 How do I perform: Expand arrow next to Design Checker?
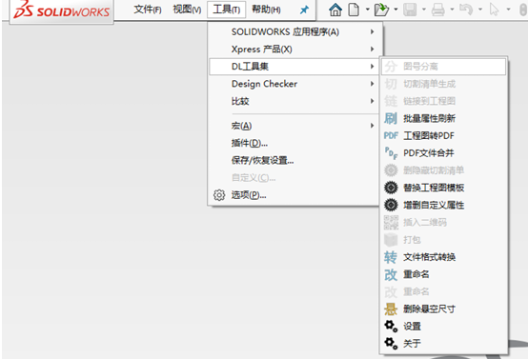pyautogui.click(x=372, y=84)
